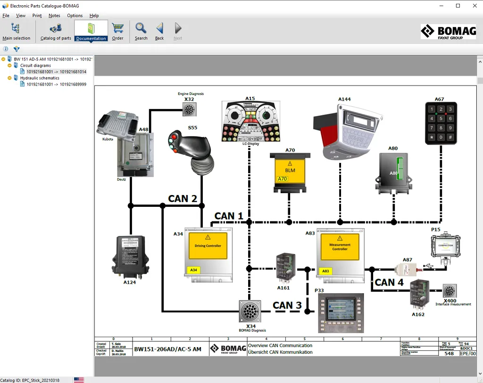Click the A124 black control unit
The image size is (483, 383).
tap(130, 257)
